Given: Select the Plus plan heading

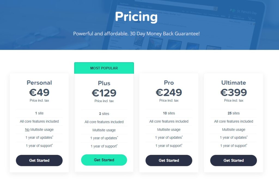Looking at the screenshot, I should 104,83.
